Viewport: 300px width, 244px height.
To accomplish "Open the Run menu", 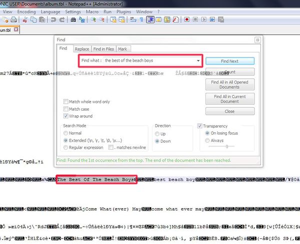I will (107, 12).
